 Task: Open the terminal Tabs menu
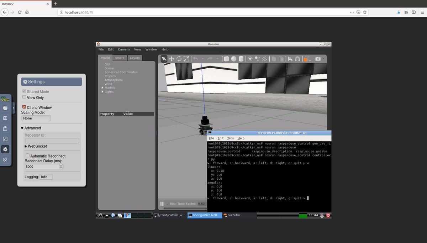pos(231,138)
